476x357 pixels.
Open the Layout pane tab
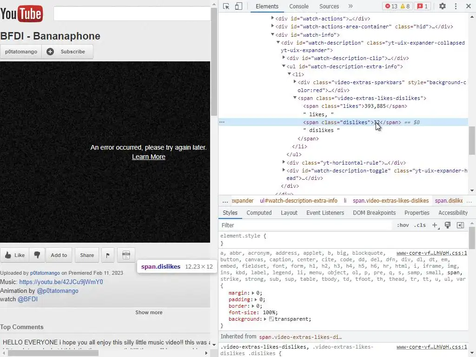pyautogui.click(x=289, y=213)
